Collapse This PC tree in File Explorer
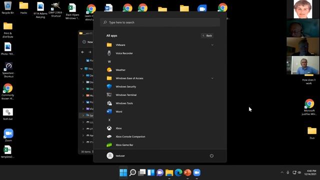Screen dimensions: 320x180 point(81,69)
